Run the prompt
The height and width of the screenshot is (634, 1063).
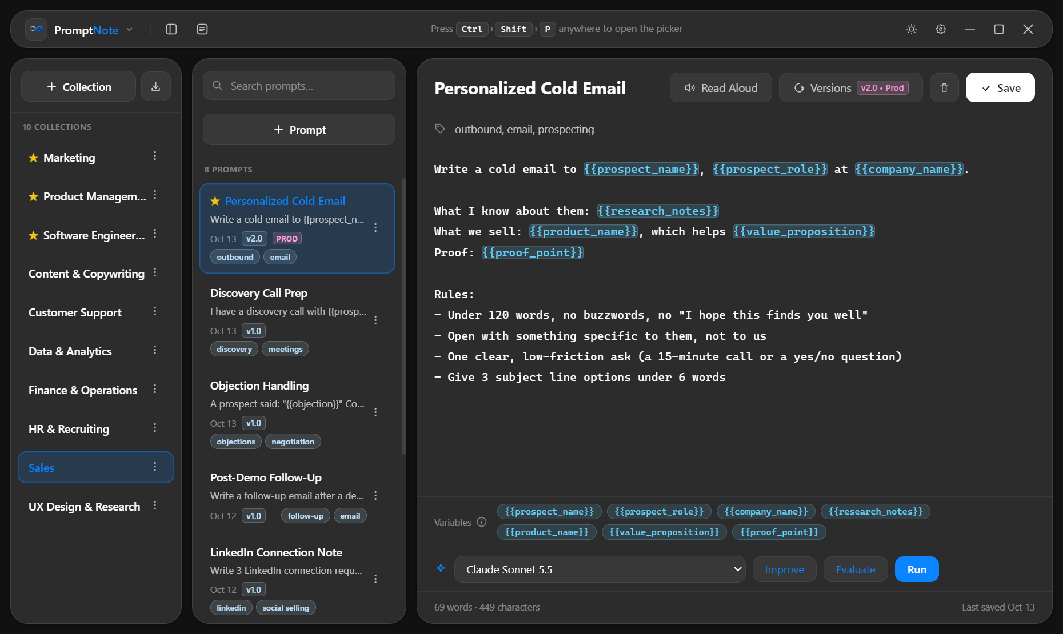917,569
